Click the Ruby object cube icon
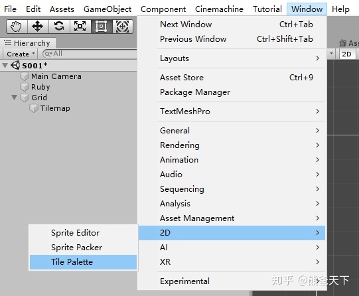Viewport: 359px width, 296px height. 25,87
